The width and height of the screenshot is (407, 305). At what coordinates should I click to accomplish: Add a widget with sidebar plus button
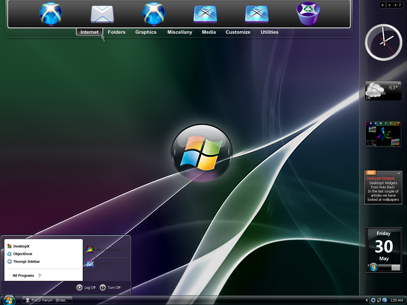tap(383, 5)
